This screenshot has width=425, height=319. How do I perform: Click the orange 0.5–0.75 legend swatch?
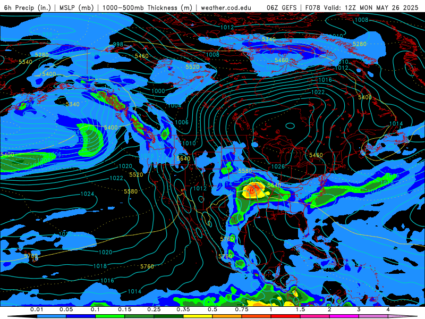(227, 316)
